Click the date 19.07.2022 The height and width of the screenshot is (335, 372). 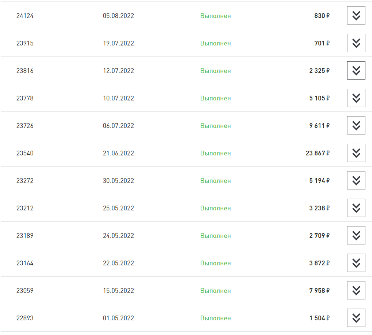(118, 43)
